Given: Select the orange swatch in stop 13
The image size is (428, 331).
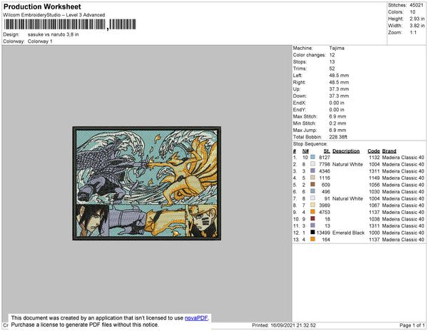Looking at the screenshot, I should (312, 239).
